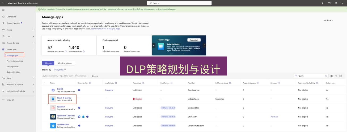This screenshot has height=132, width=347.
Task: Collapse the Teams apps section
Action: point(33,49)
